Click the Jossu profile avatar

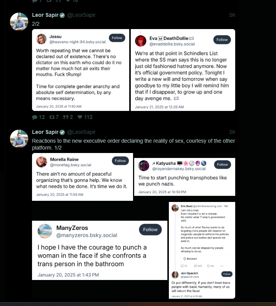click(42, 39)
